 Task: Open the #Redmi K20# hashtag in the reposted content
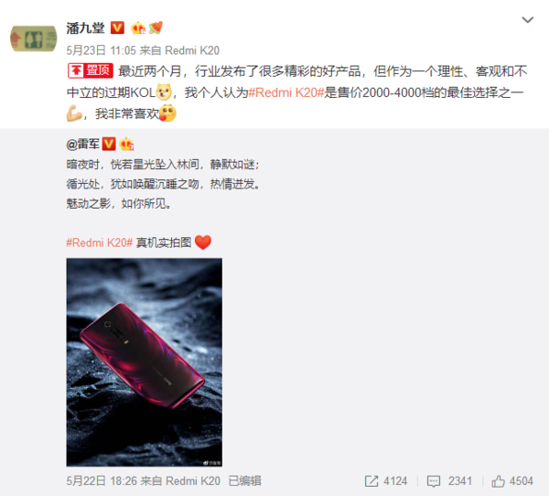(100, 243)
